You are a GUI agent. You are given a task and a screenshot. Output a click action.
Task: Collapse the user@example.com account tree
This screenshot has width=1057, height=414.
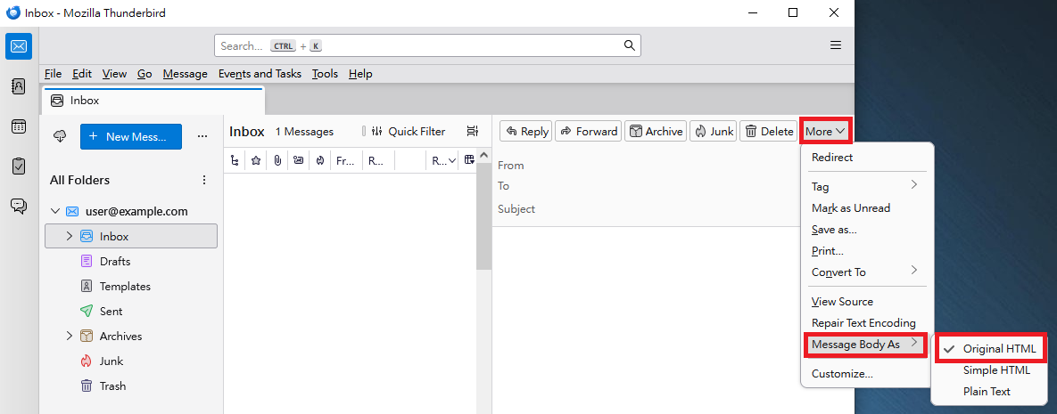tap(55, 211)
